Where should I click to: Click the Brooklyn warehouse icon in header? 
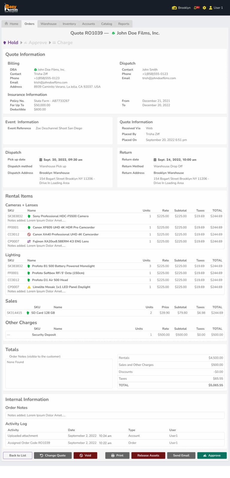tap(174, 8)
